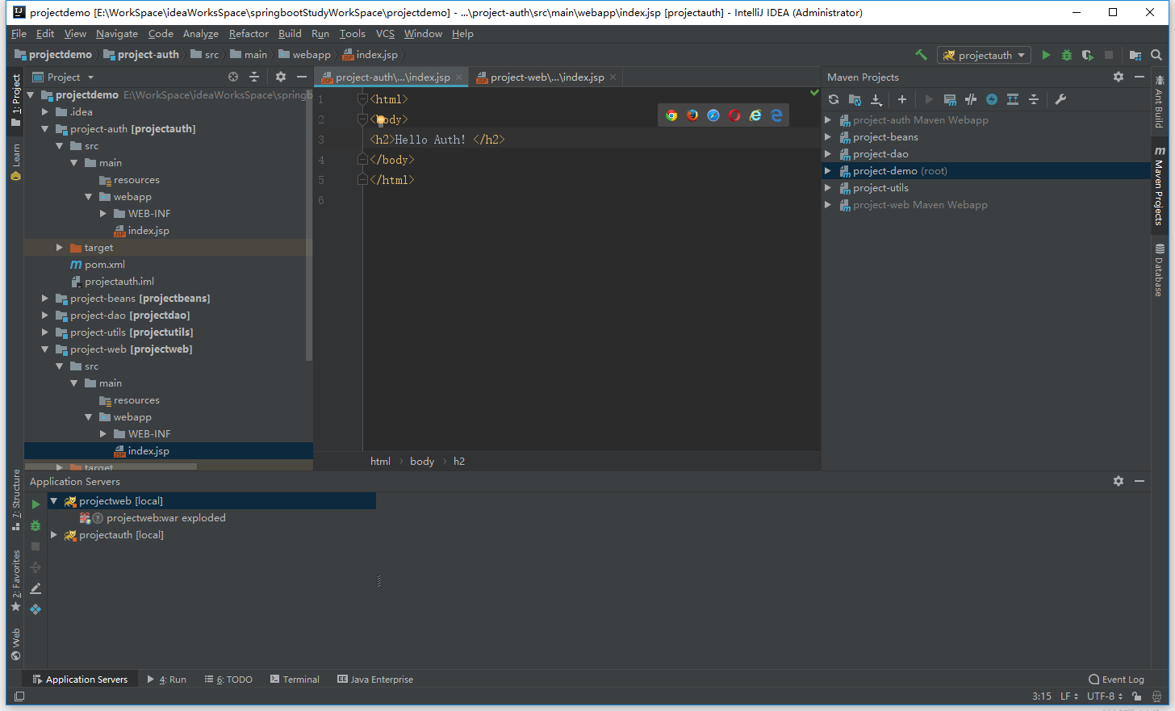Select pom.xml in project-auth

pyautogui.click(x=105, y=265)
